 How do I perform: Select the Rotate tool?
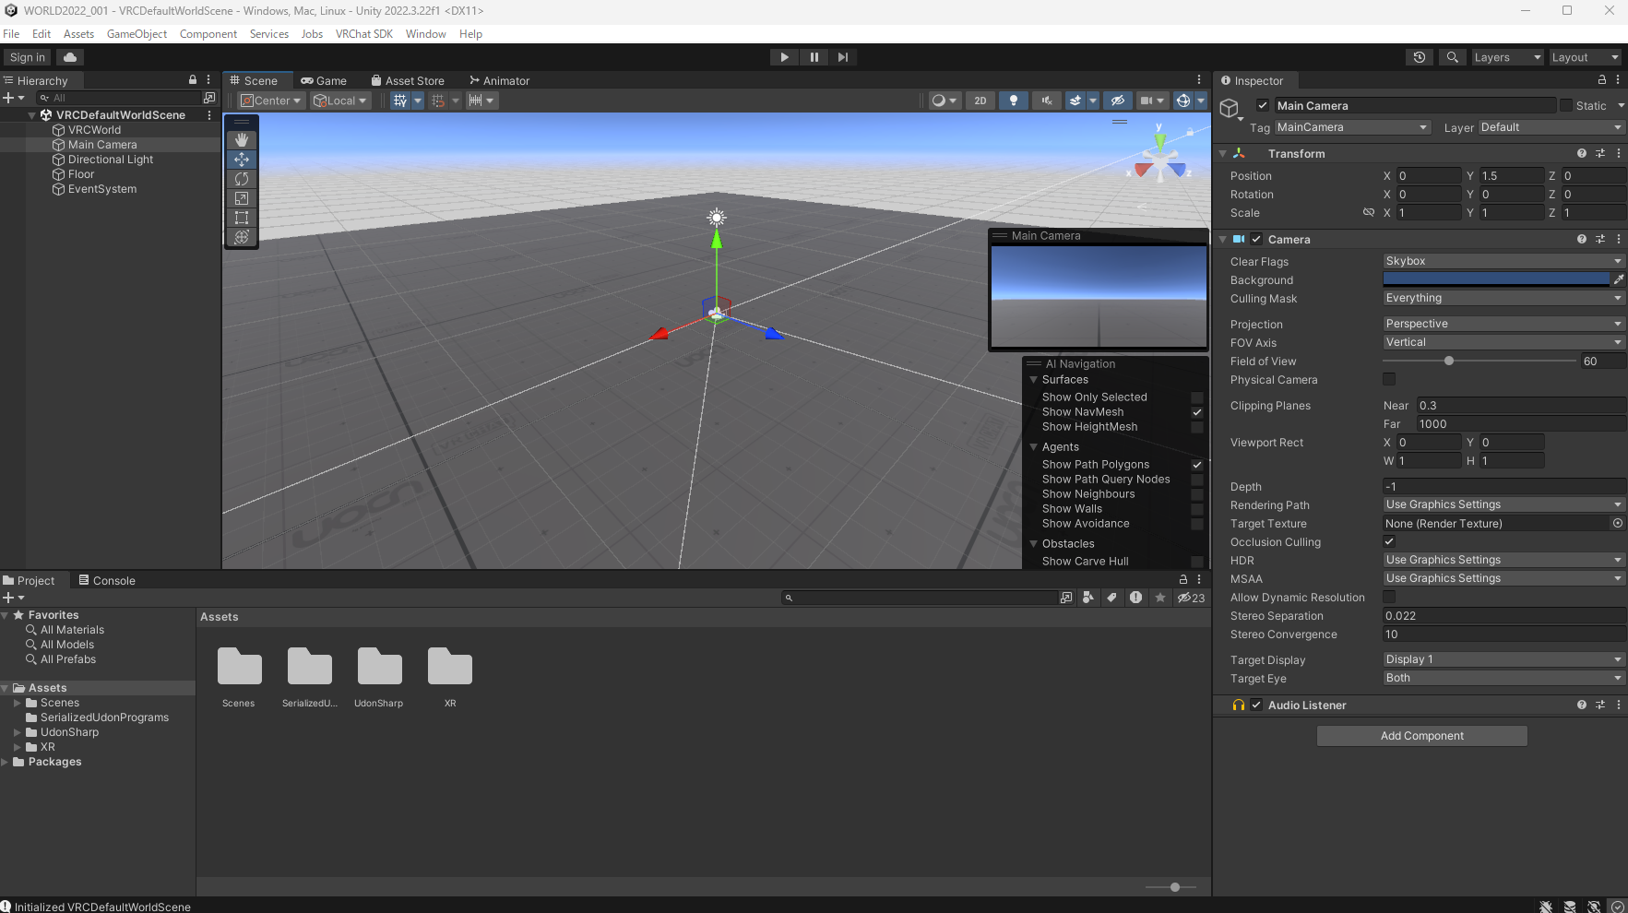(x=242, y=179)
